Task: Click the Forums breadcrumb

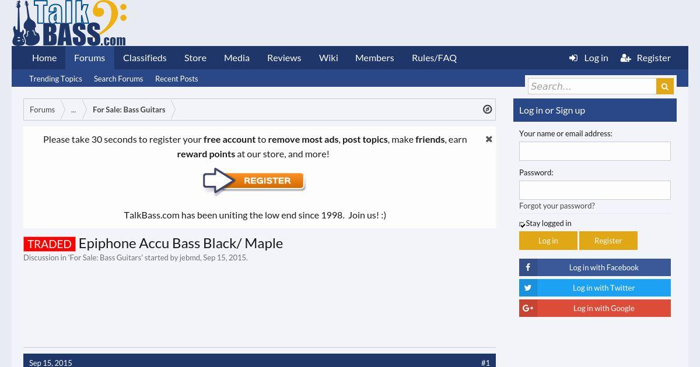Action: (x=43, y=110)
